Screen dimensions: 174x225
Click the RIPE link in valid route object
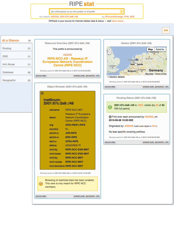tap(154, 126)
